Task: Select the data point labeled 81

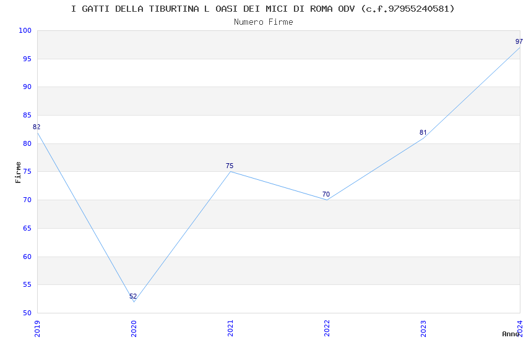Action: pyautogui.click(x=423, y=138)
